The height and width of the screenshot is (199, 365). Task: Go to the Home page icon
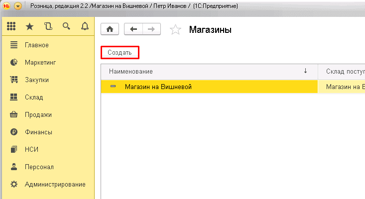(110, 29)
